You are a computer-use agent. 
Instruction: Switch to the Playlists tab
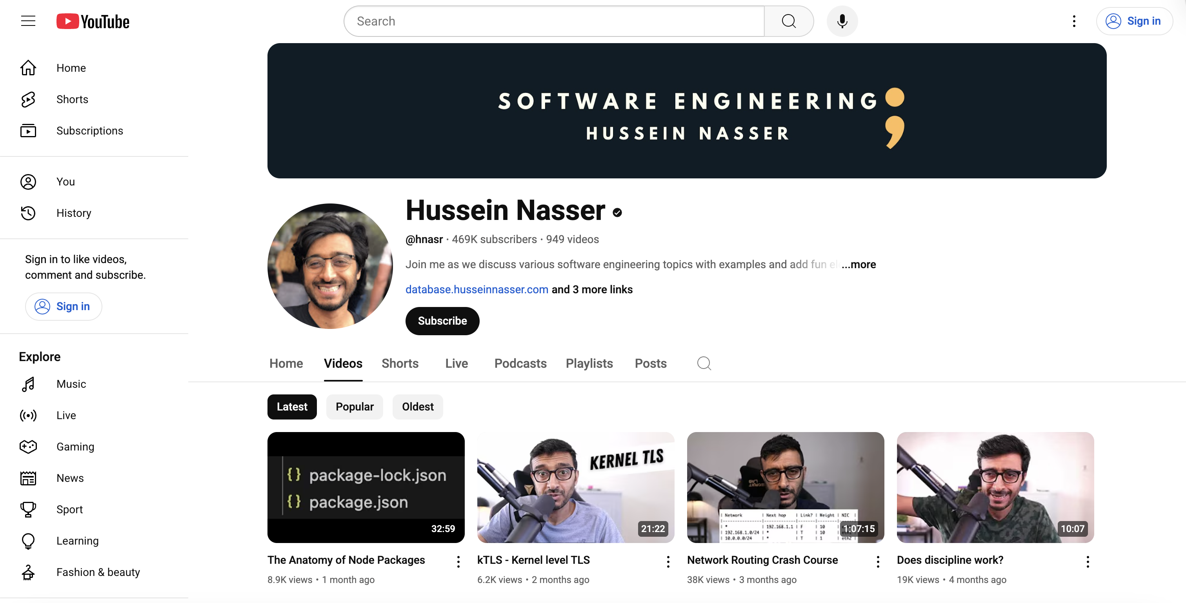click(589, 363)
